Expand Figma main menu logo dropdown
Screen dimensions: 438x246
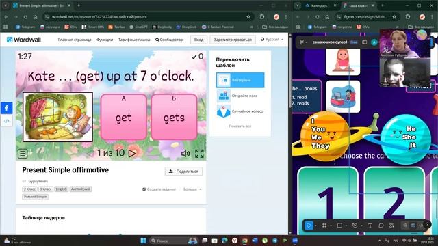pyautogui.click(x=302, y=42)
